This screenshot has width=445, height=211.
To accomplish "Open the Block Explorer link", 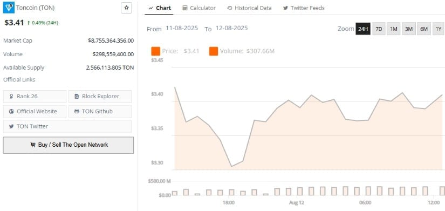I will [x=100, y=96].
